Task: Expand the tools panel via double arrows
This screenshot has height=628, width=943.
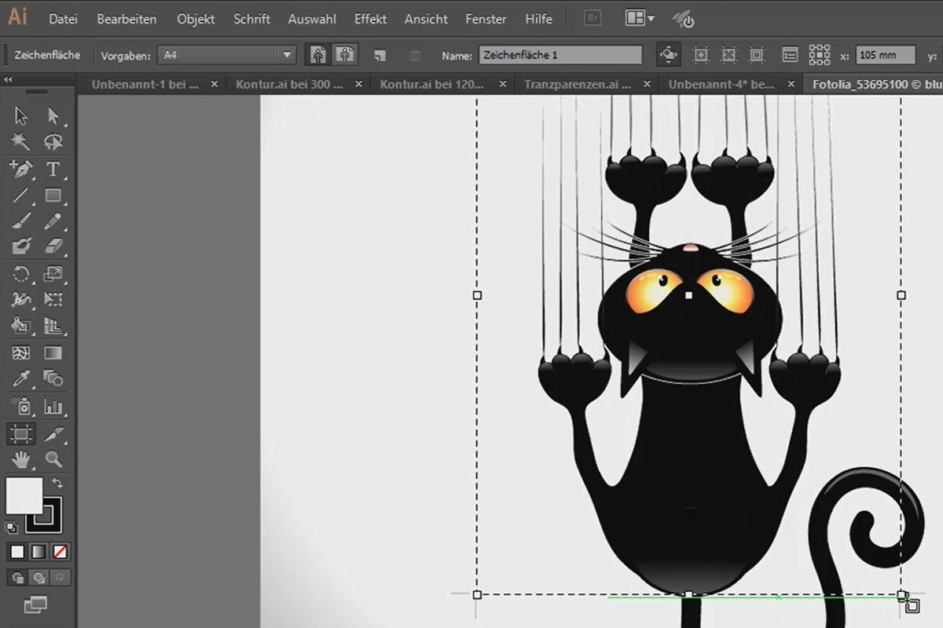Action: coord(9,79)
